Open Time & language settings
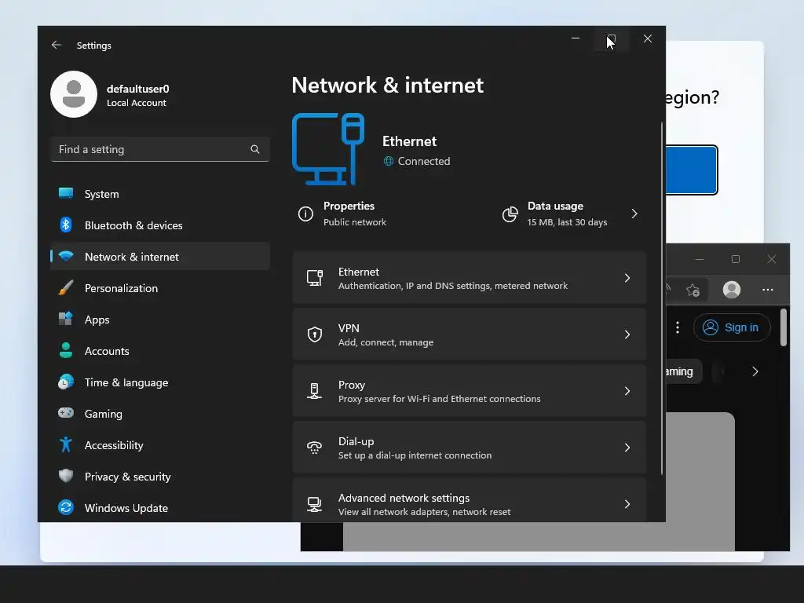Image resolution: width=804 pixels, height=603 pixels. (160, 382)
